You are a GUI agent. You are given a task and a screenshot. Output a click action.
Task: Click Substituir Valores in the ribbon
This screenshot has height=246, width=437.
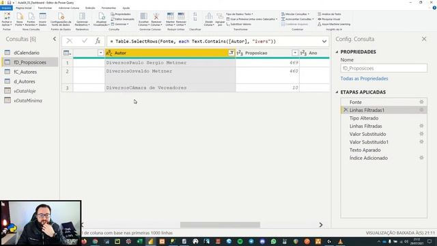(238, 25)
